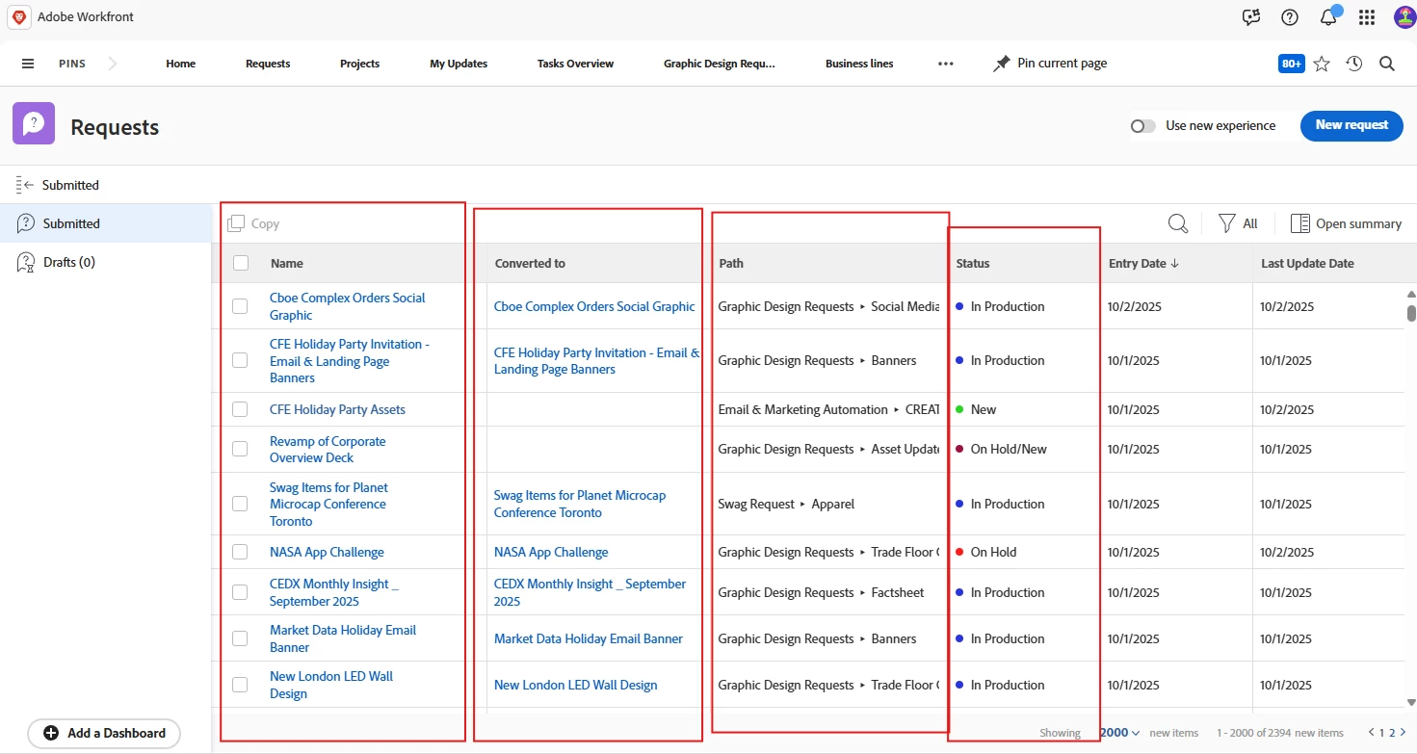Open the My Updates pinned tab

[459, 64]
